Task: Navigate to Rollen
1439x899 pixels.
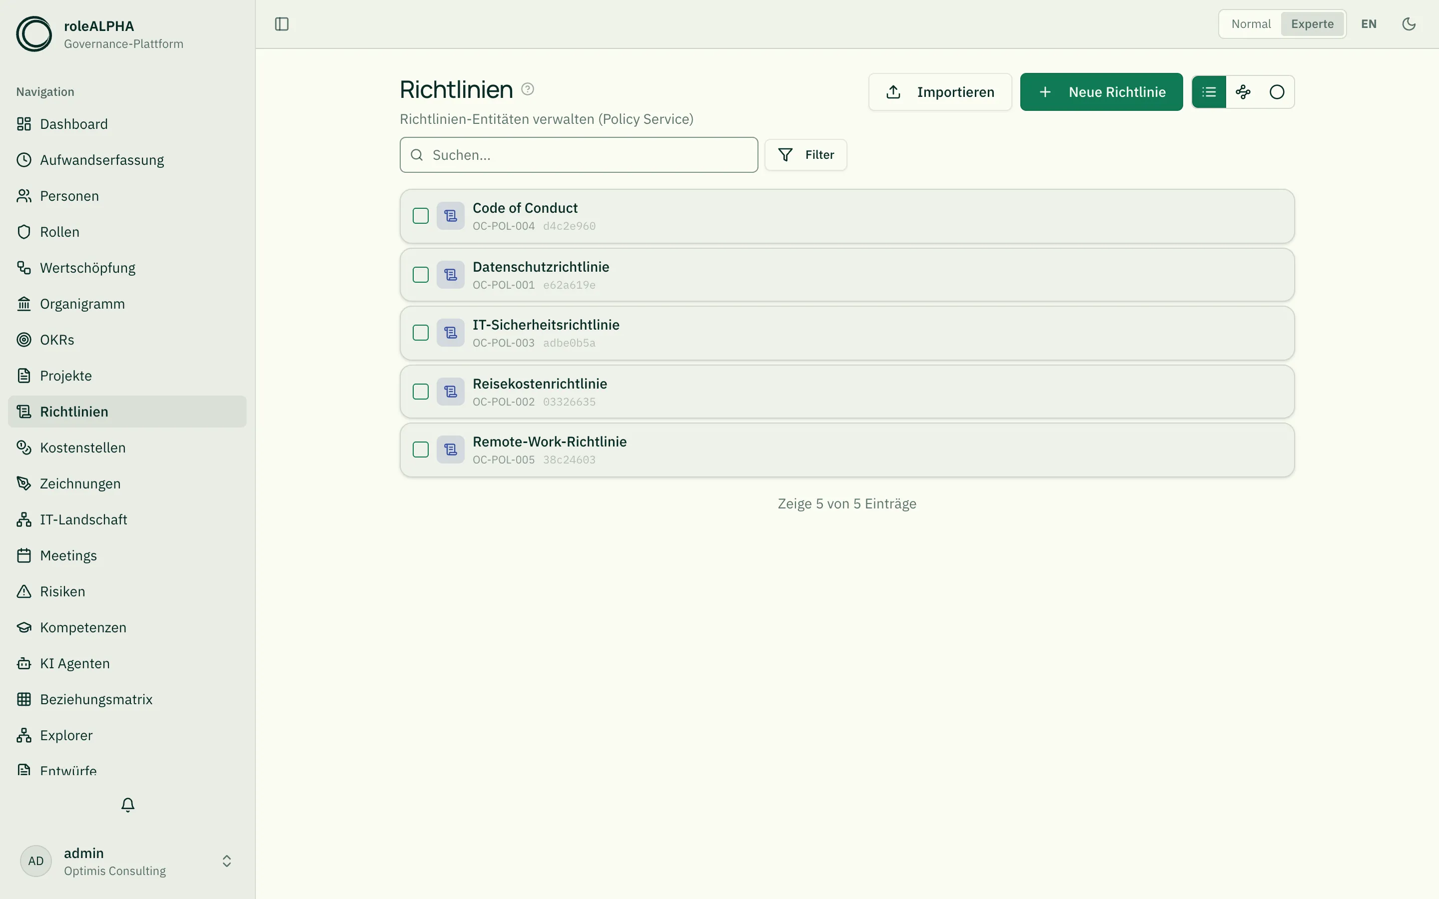Action: click(x=127, y=232)
